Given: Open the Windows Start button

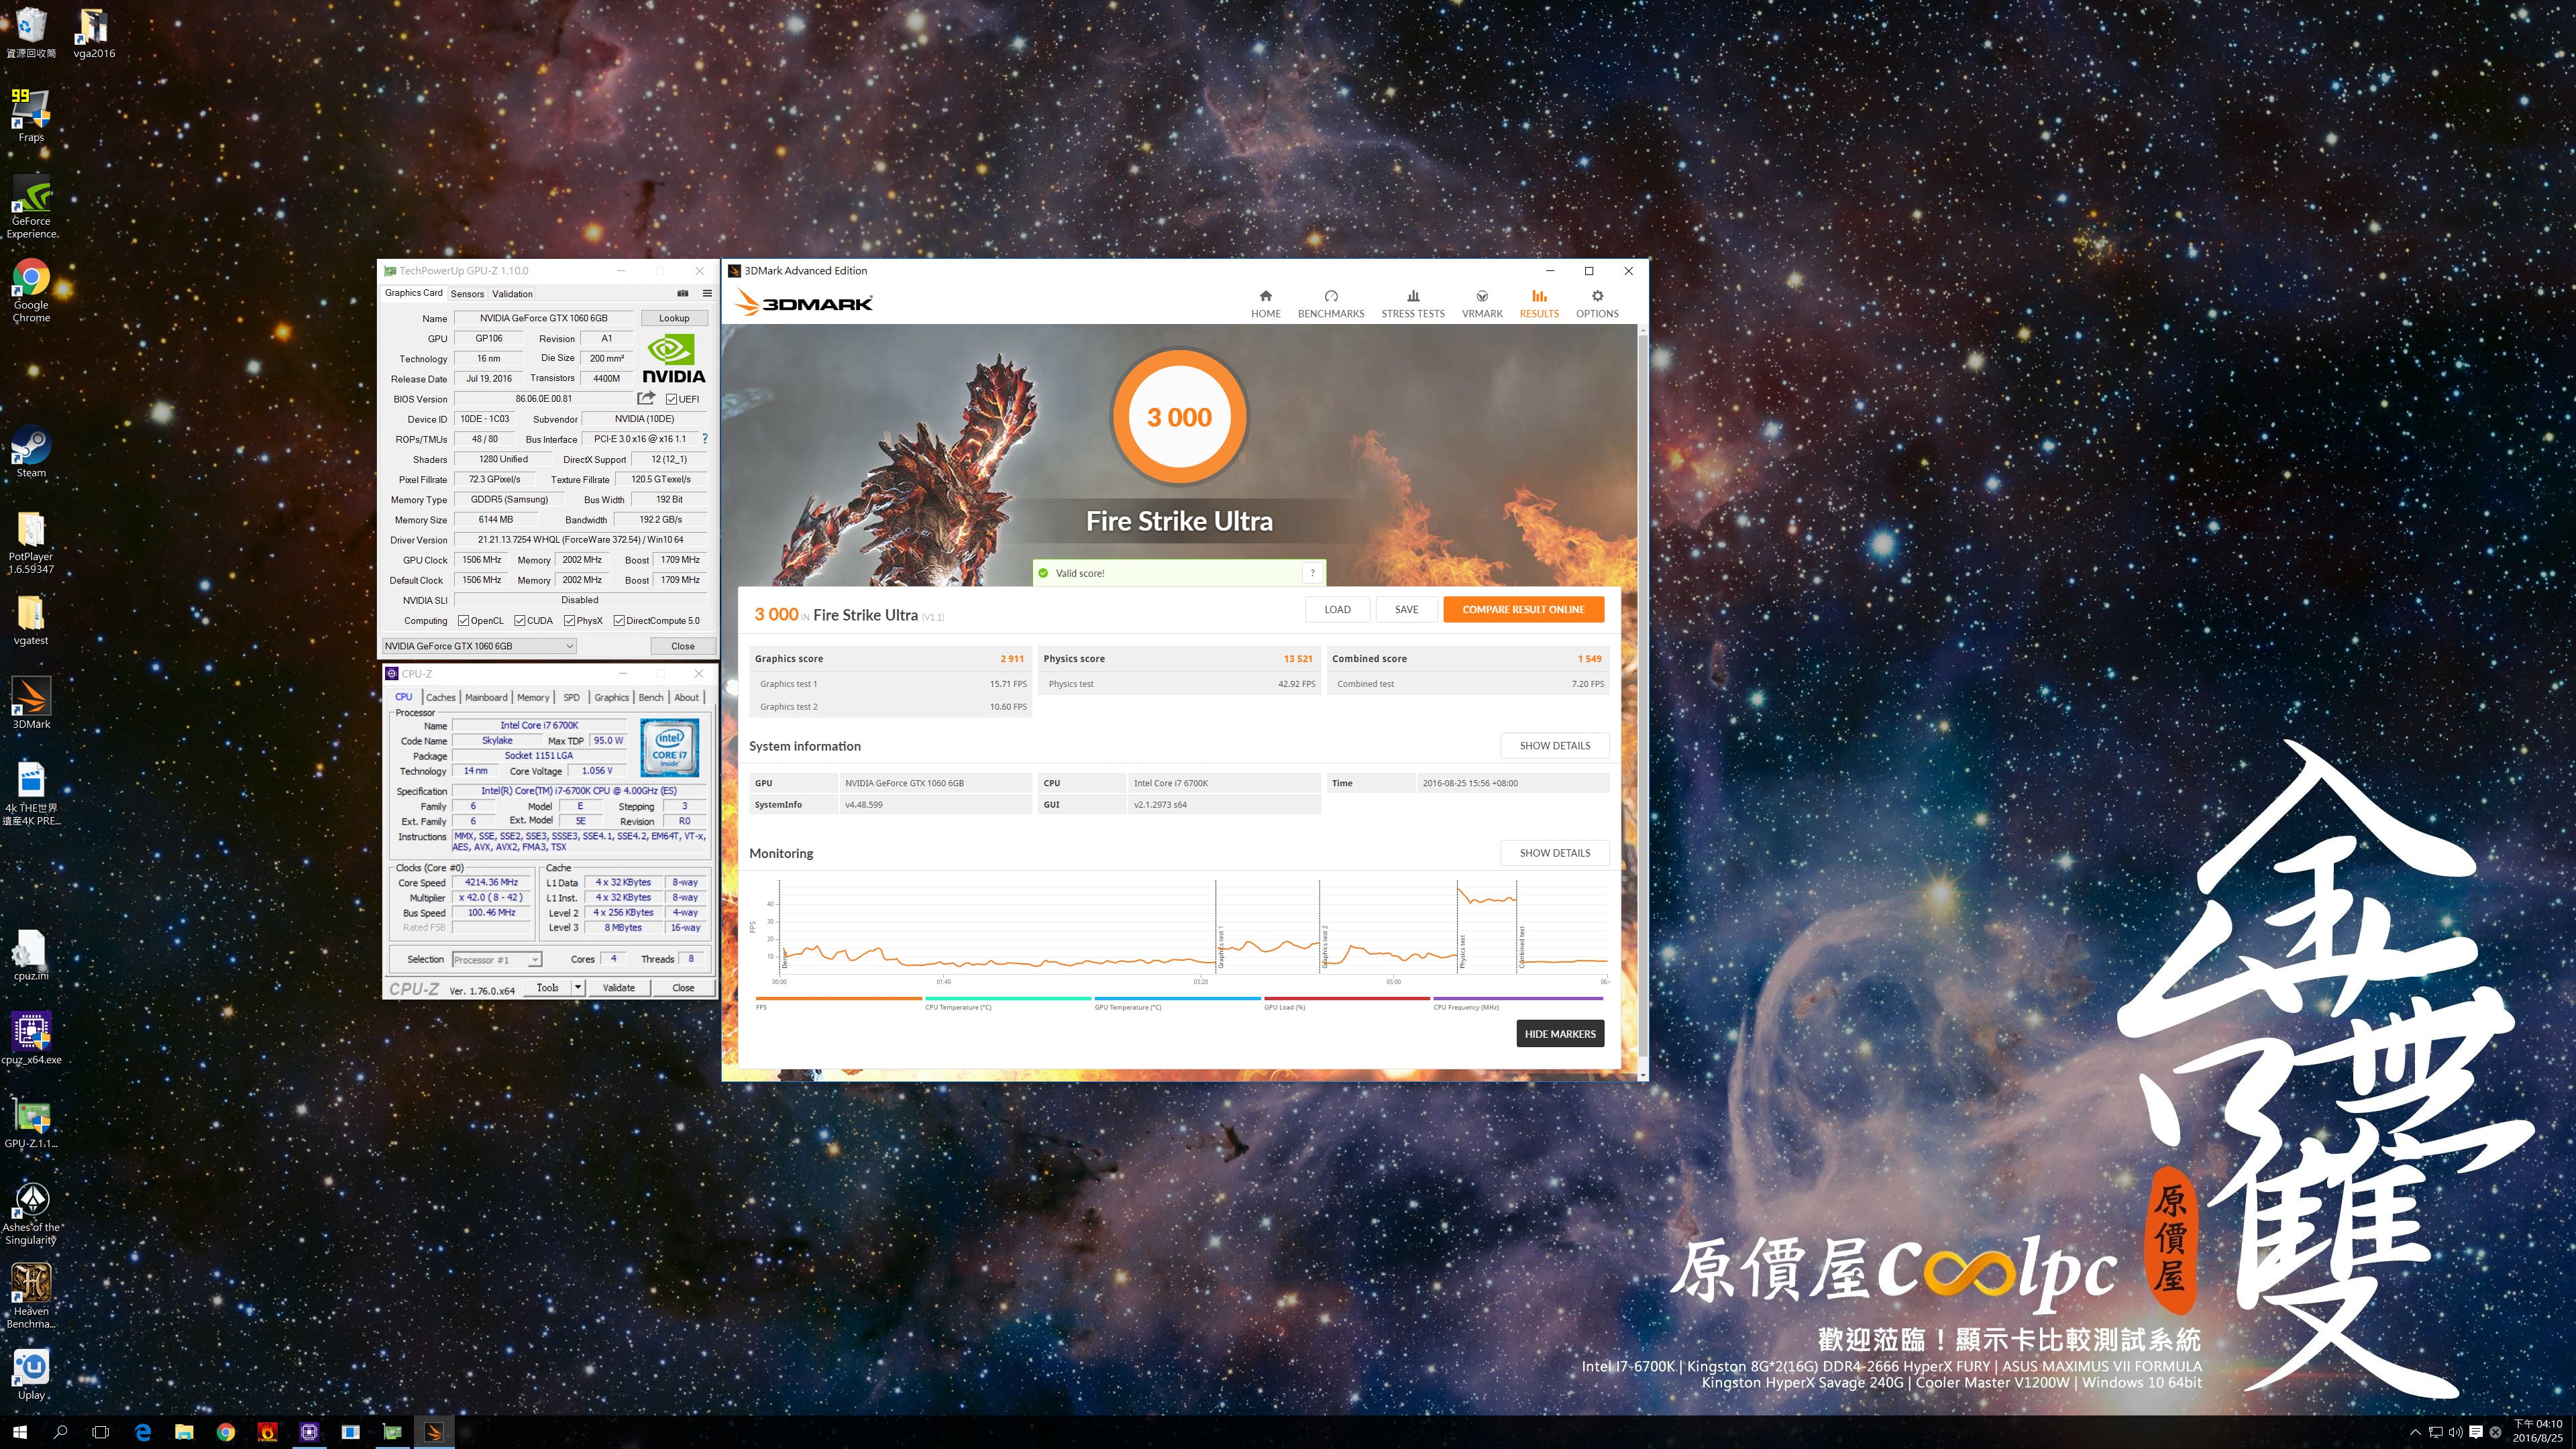Looking at the screenshot, I should [19, 1432].
